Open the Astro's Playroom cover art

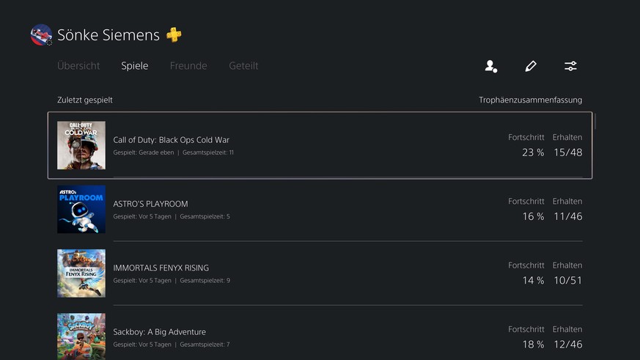pyautogui.click(x=81, y=210)
